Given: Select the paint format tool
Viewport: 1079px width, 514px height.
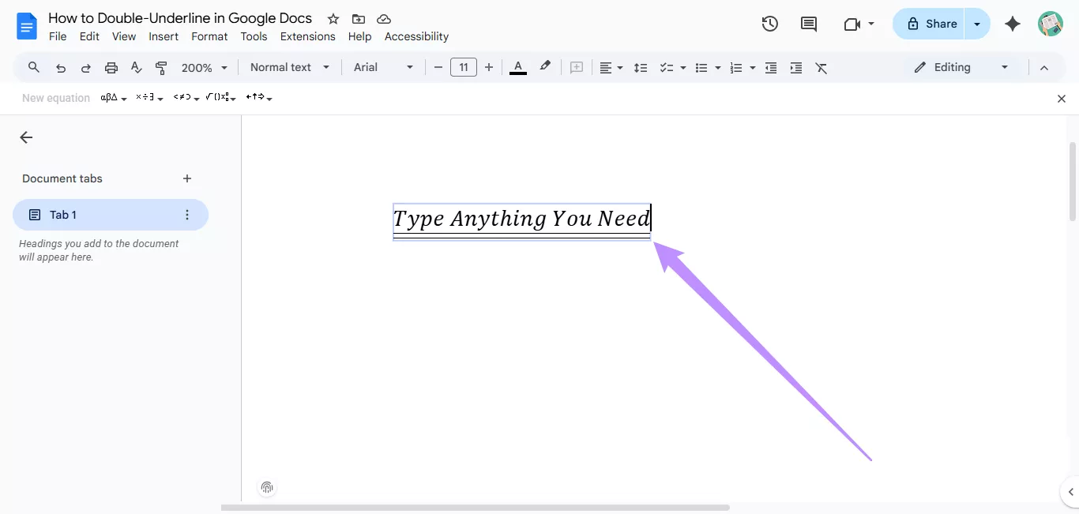Looking at the screenshot, I should click(161, 67).
